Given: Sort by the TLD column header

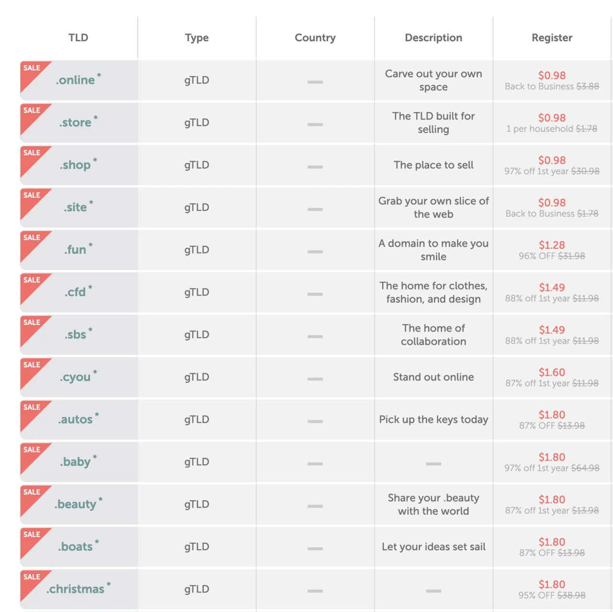Looking at the screenshot, I should (x=79, y=37).
